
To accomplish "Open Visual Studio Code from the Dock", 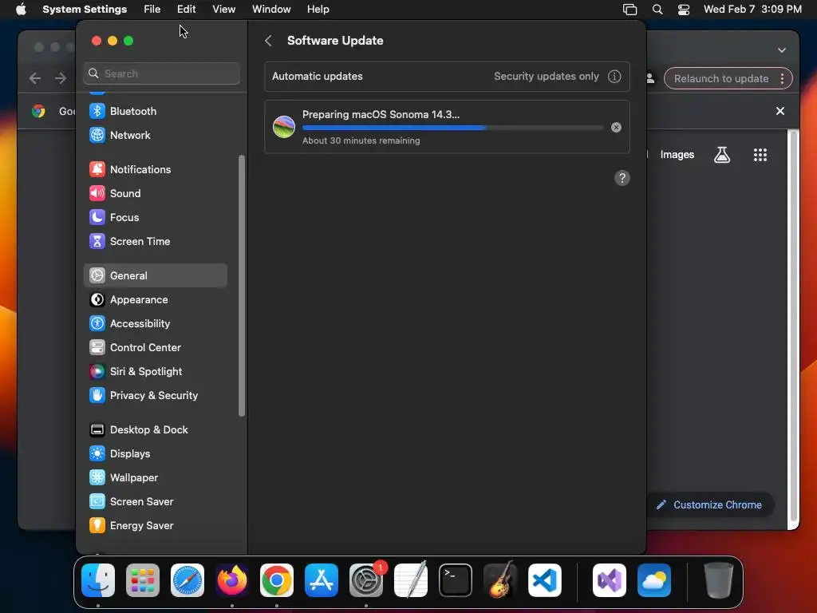I will click(x=545, y=580).
